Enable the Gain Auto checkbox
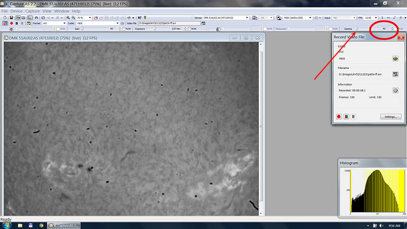 123,28
